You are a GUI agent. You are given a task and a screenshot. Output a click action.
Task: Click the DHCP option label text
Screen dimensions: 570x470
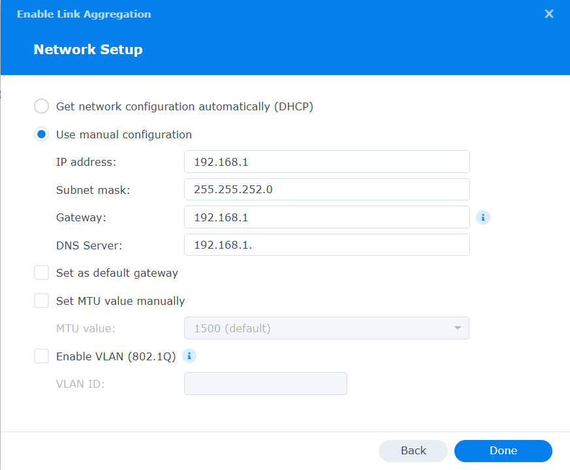pyautogui.click(x=185, y=106)
